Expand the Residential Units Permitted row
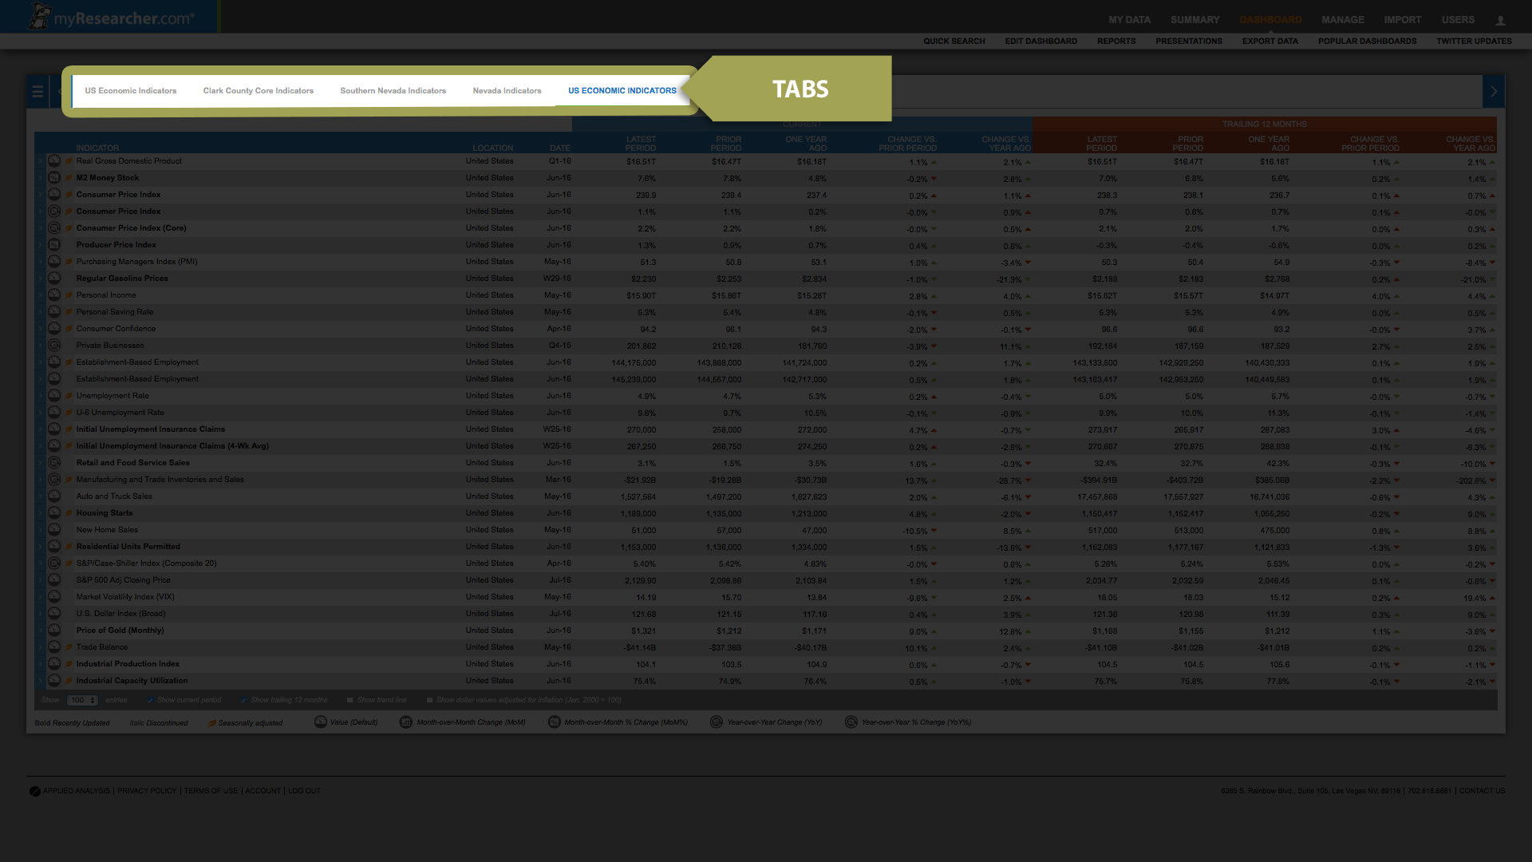 point(41,547)
